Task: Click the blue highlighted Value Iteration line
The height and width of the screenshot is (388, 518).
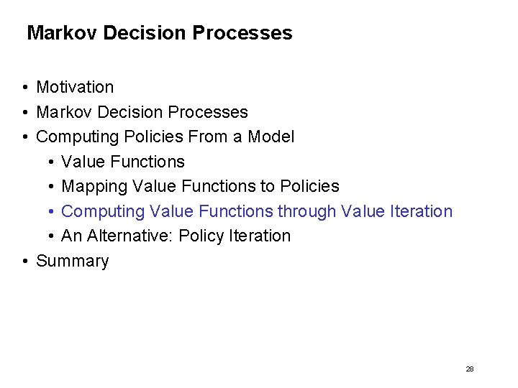Action: coord(257,211)
